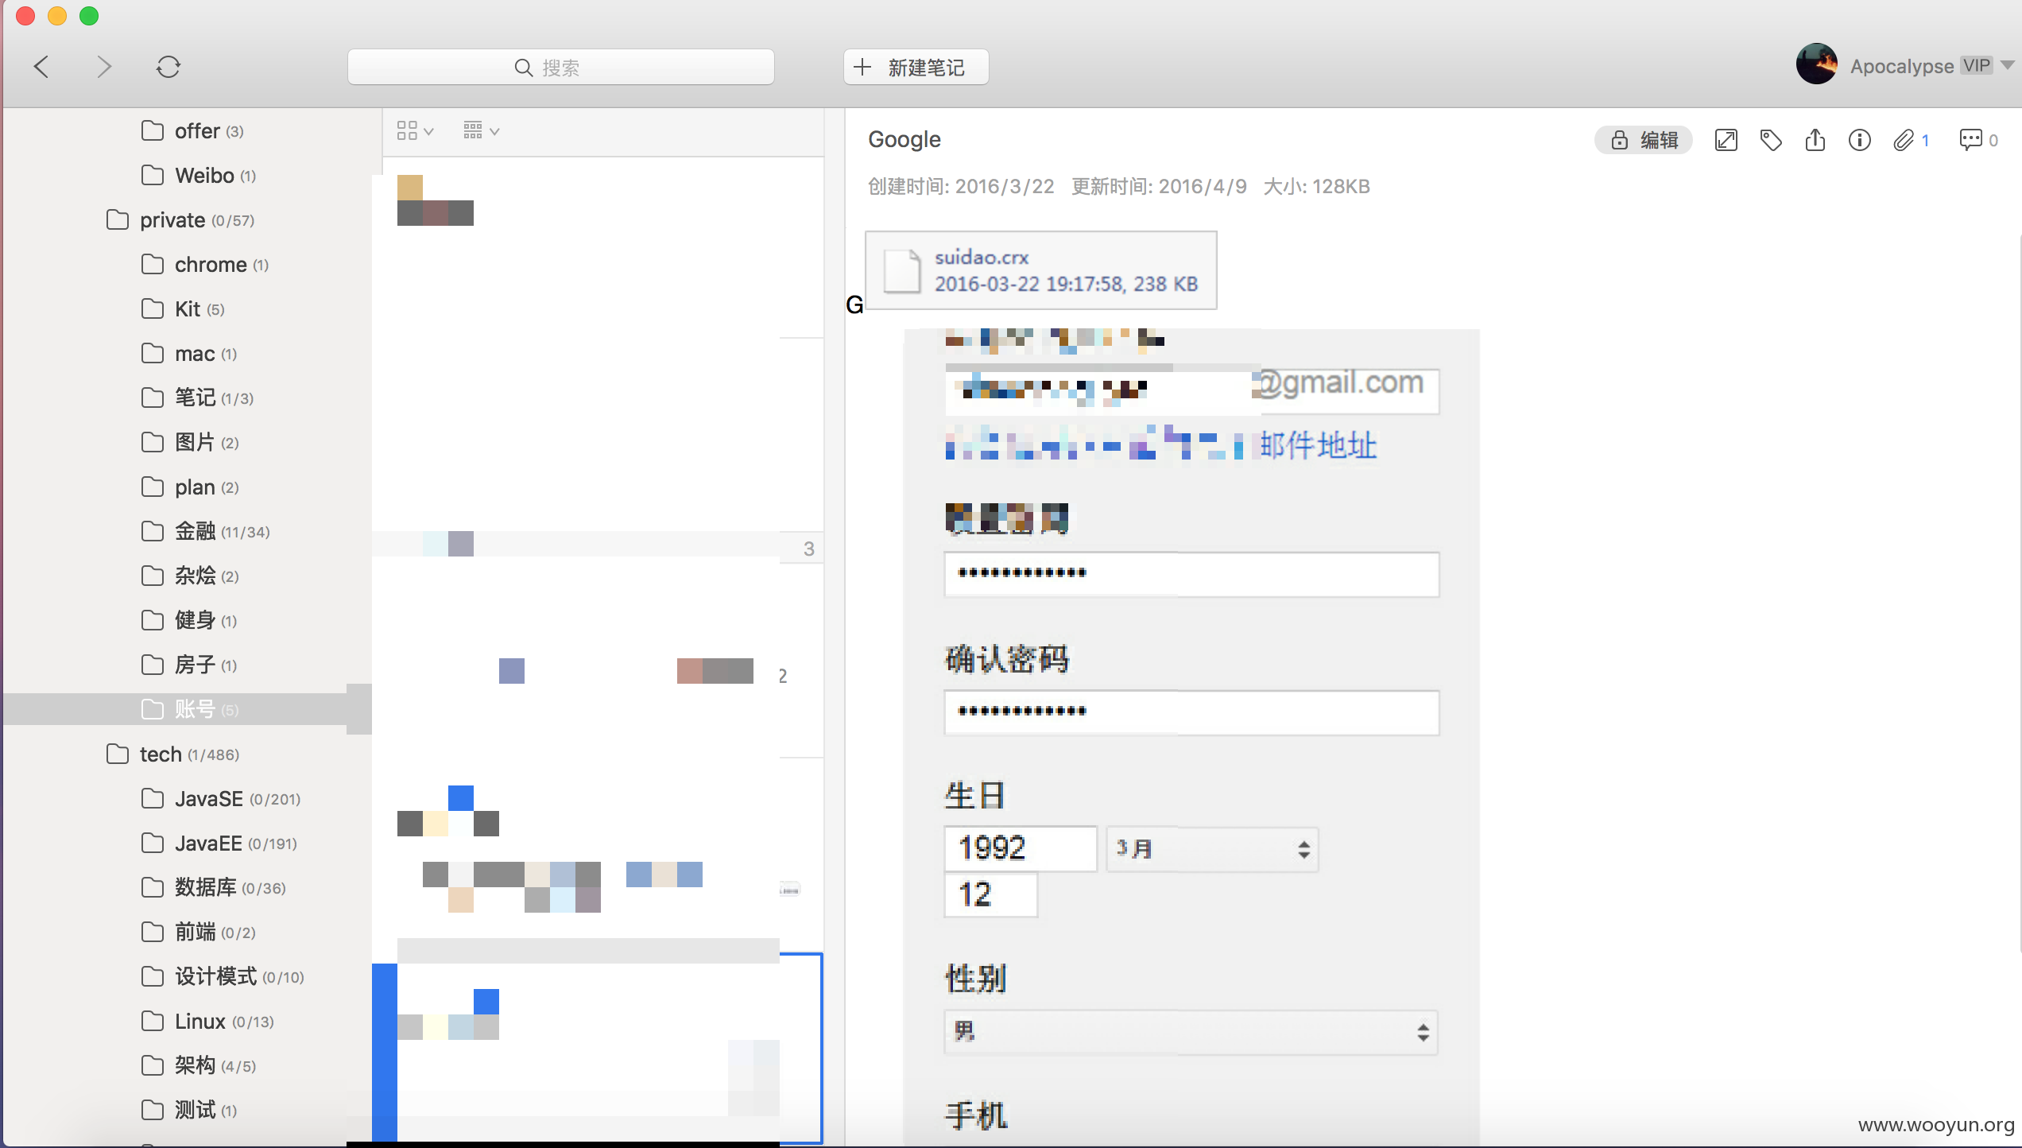
Task: Click the 邮件地址 link
Action: pyautogui.click(x=1318, y=445)
